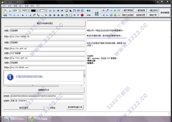172x122 pixels.
Task: Switch to 设计 design view
Action: (x=89, y=11)
